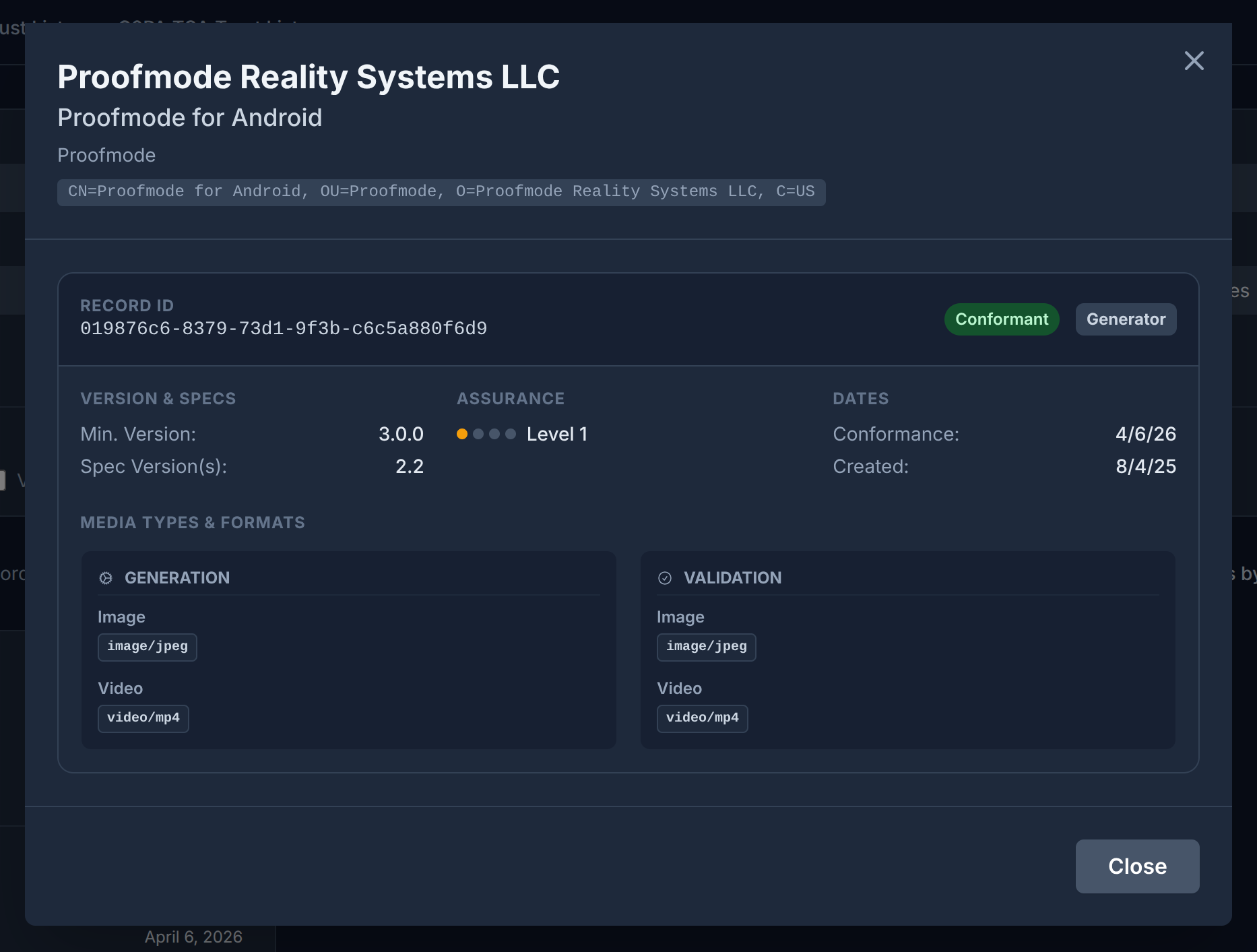Select the image/jpeg chip under Generation
Screen dimensions: 1257x952
pyautogui.click(x=148, y=647)
